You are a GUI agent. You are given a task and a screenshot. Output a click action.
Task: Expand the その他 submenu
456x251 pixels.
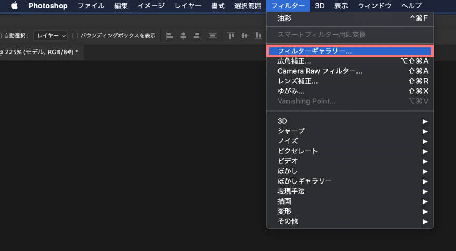[x=350, y=221]
